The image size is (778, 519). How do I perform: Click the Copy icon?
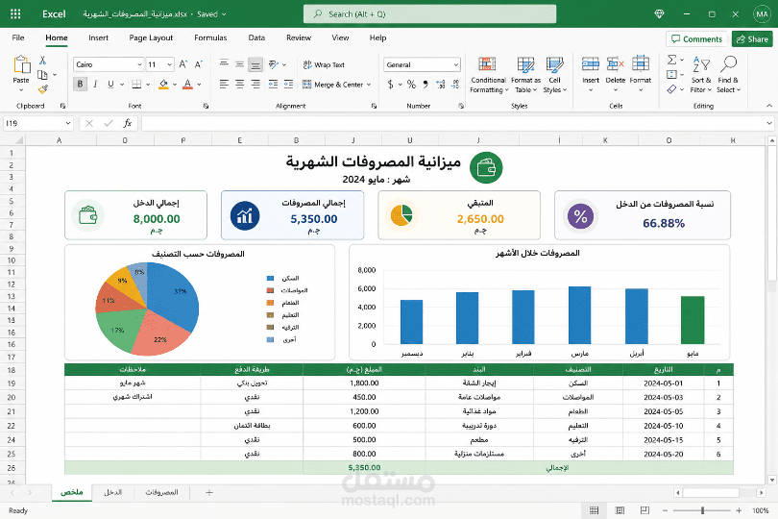click(42, 75)
